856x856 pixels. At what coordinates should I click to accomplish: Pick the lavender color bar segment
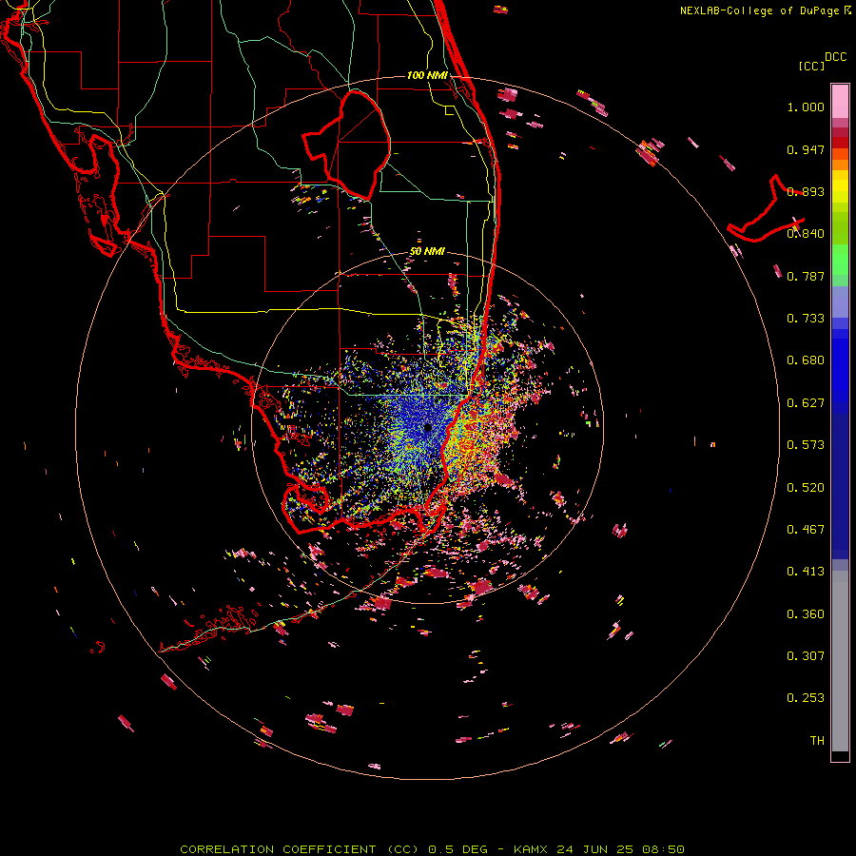coord(840,302)
